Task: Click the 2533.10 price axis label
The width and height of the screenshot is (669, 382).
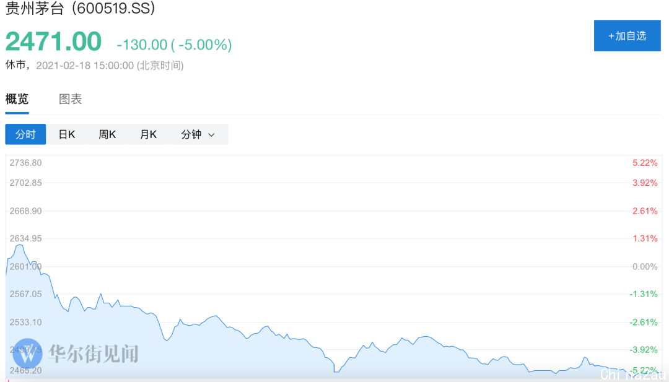Action: point(25,323)
